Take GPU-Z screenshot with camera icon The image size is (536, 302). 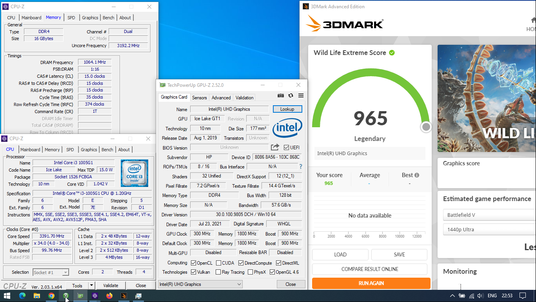[281, 95]
